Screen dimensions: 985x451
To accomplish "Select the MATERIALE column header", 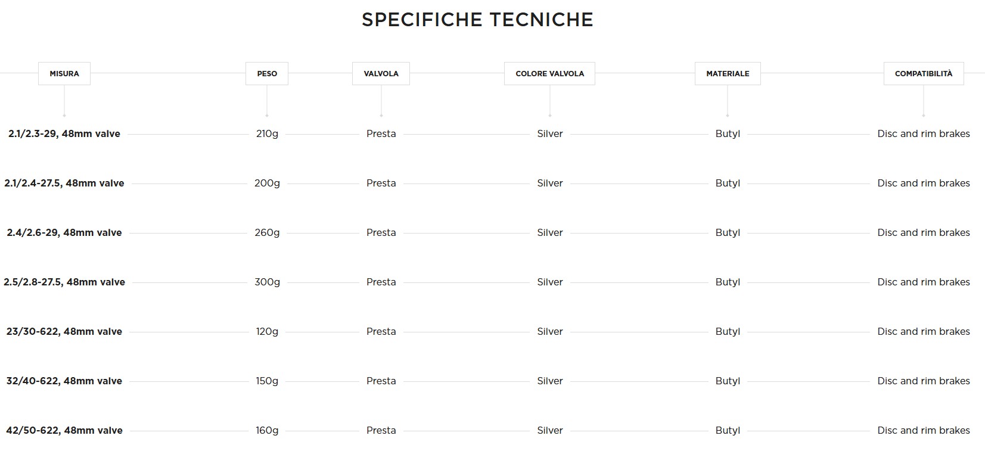I will tap(728, 74).
